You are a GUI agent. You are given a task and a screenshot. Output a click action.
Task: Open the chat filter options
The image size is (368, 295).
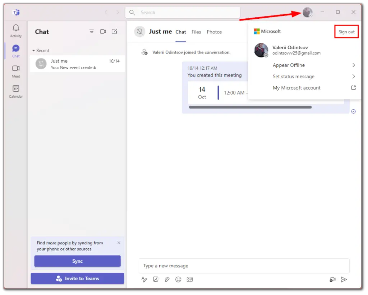click(91, 32)
